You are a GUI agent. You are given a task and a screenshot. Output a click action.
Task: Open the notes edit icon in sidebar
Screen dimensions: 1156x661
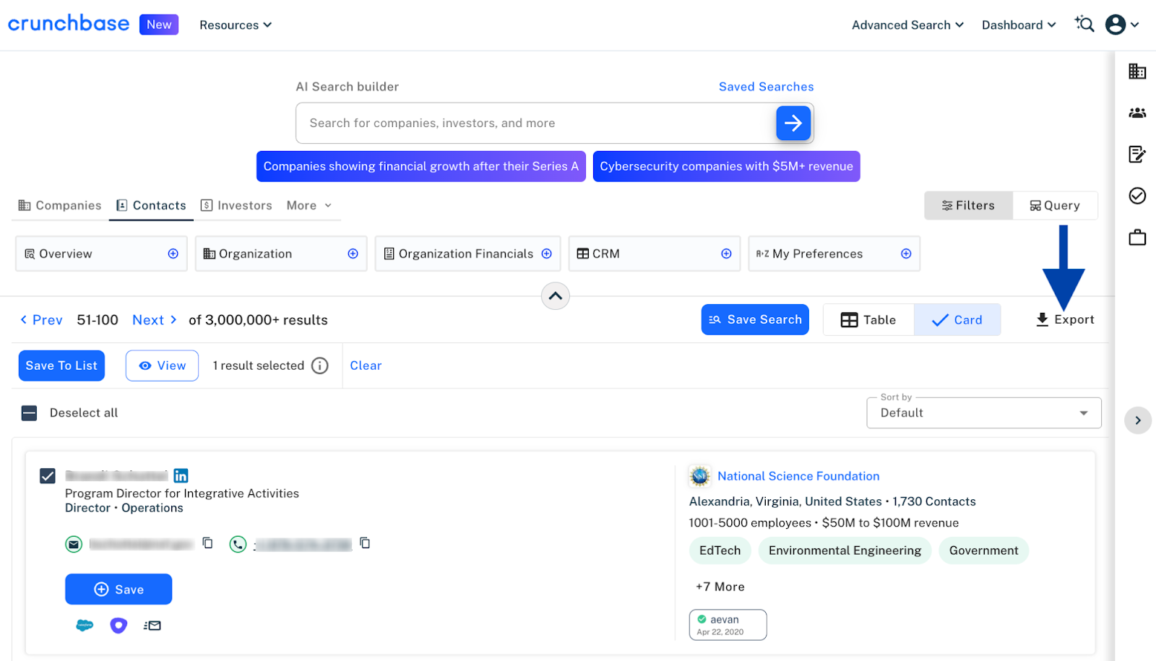(x=1137, y=154)
